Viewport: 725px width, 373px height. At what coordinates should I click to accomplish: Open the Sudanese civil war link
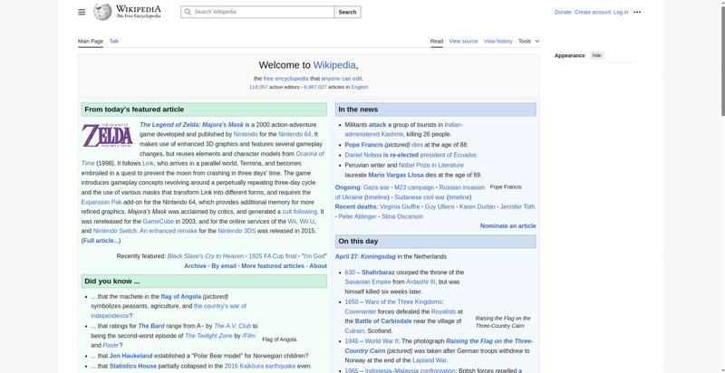(x=420, y=197)
